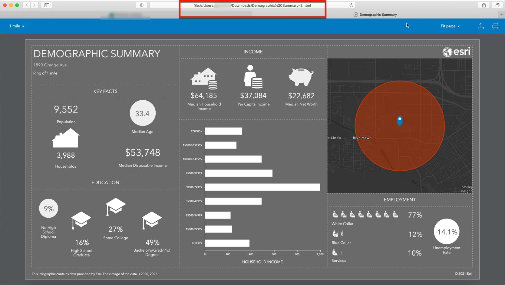Image resolution: width=505 pixels, height=285 pixels.
Task: Click the export/share icon next to print
Action: [x=481, y=26]
